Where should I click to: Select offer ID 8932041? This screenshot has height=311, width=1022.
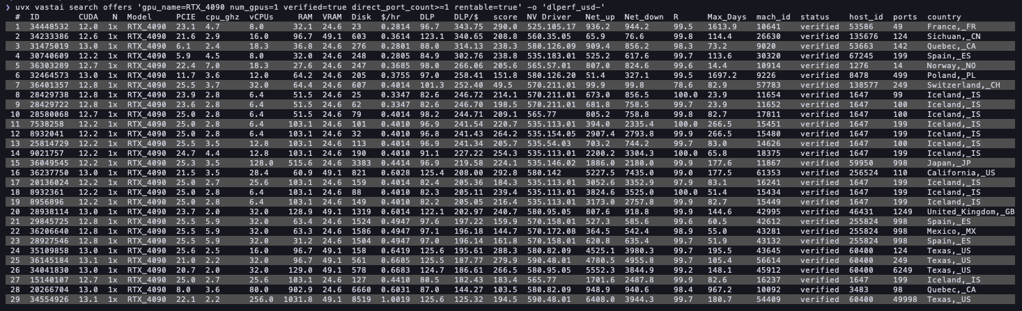(47, 134)
